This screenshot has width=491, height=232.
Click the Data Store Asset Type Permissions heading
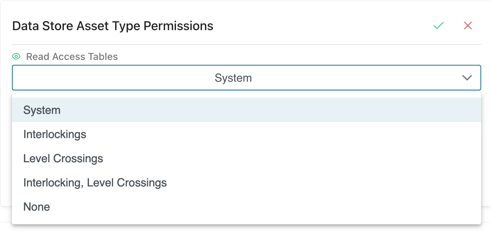[x=113, y=26]
